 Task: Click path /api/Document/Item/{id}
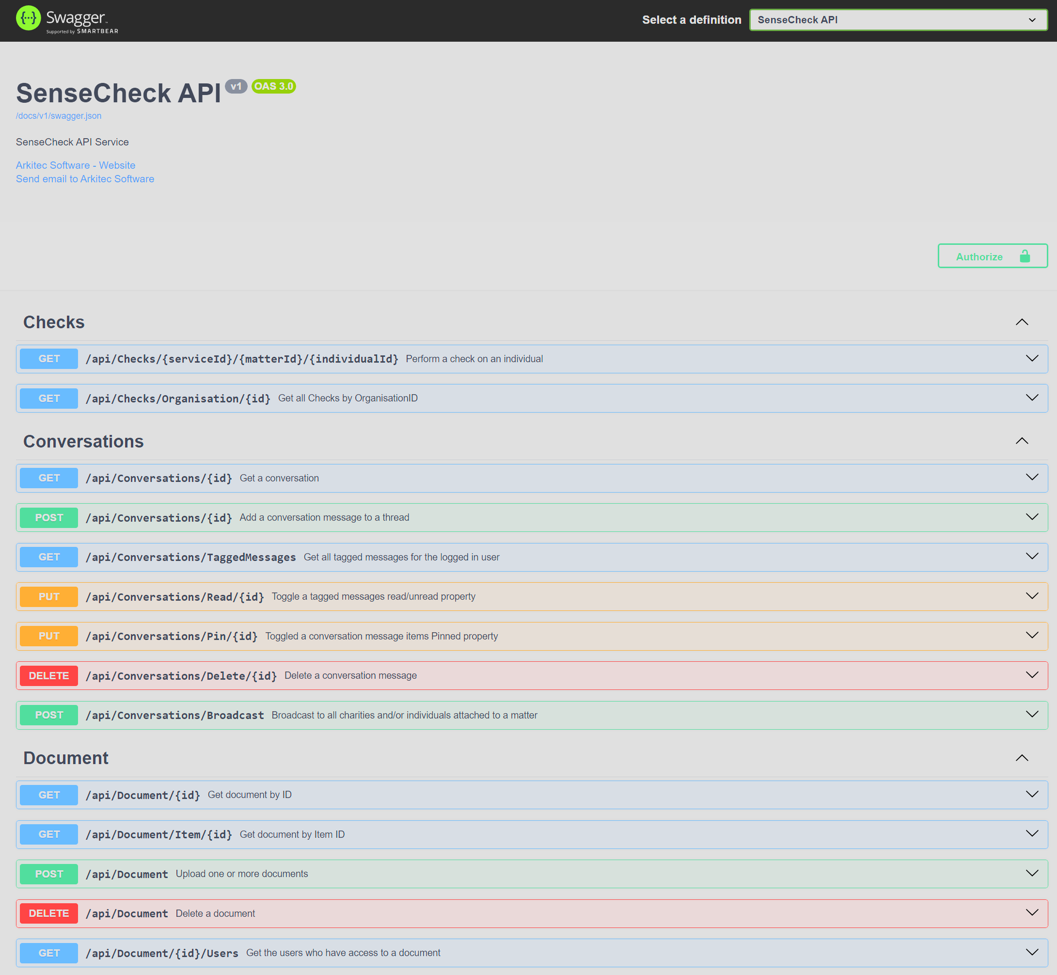pos(159,835)
